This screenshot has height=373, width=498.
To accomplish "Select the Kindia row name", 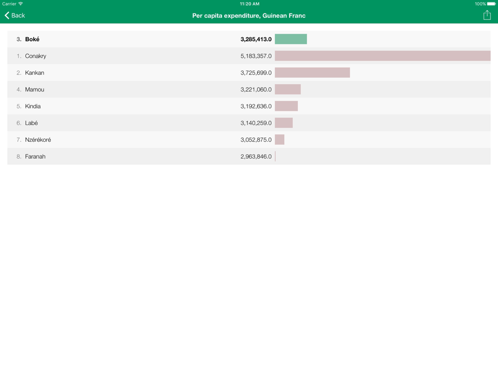I will [33, 106].
